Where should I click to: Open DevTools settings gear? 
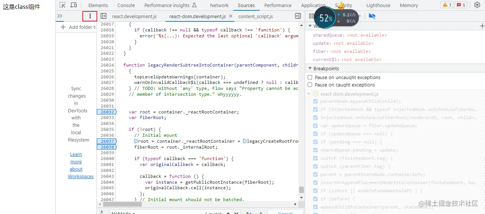click(x=477, y=5)
